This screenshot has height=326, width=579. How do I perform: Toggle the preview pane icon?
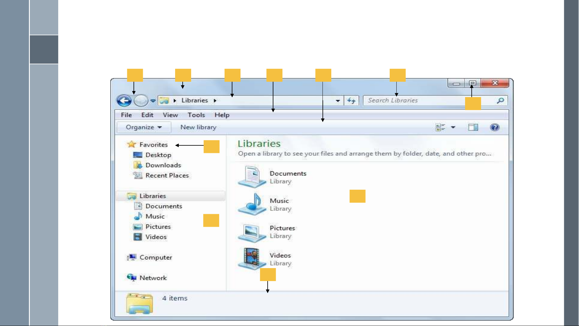click(473, 127)
